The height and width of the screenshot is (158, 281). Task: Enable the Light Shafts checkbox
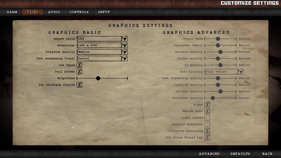coord(207,118)
